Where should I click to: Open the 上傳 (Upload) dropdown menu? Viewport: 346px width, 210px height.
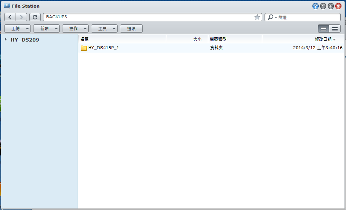18,29
